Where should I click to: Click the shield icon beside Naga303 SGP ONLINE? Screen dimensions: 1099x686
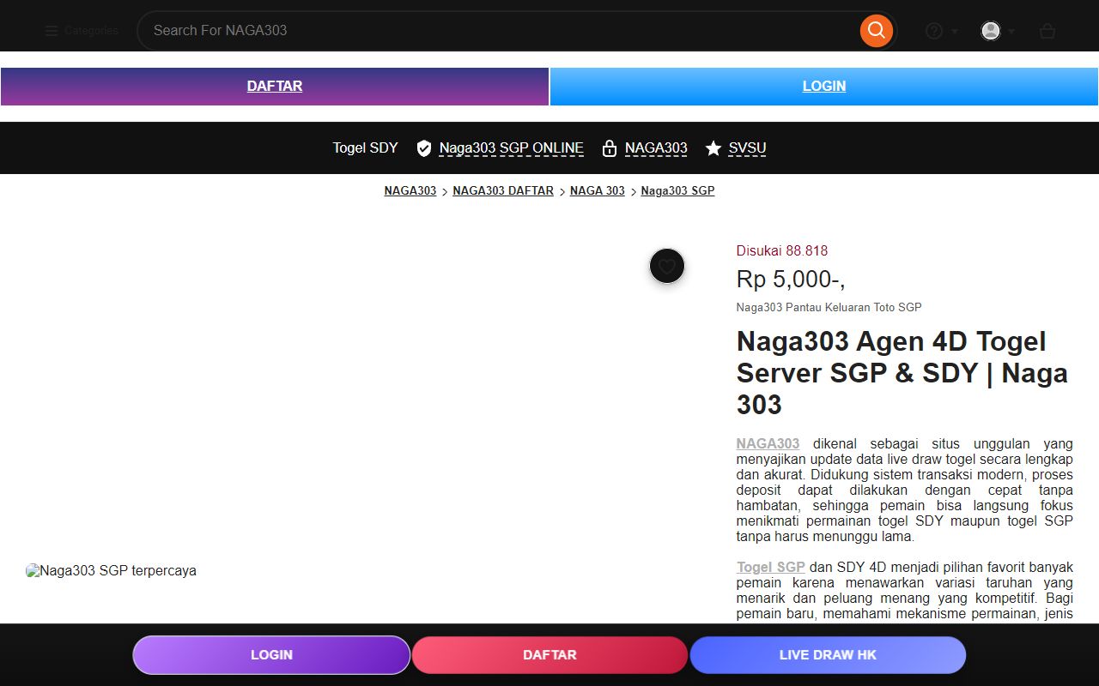pyautogui.click(x=423, y=148)
